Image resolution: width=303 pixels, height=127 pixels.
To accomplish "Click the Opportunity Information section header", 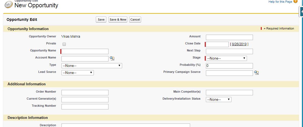I will [x=28, y=29].
